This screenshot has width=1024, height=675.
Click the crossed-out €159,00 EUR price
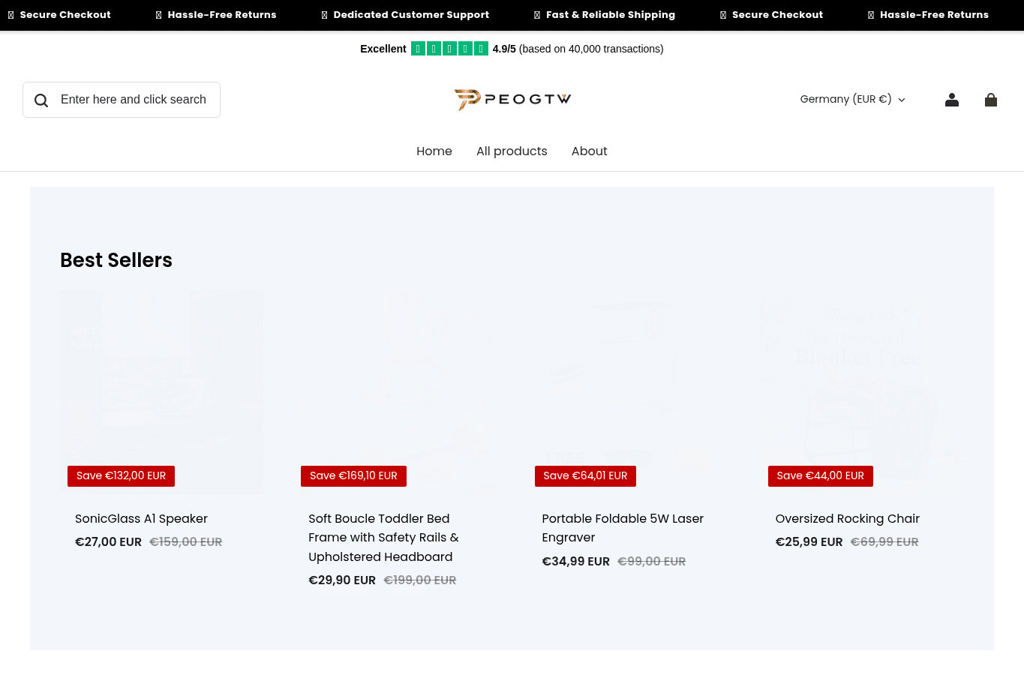click(185, 541)
